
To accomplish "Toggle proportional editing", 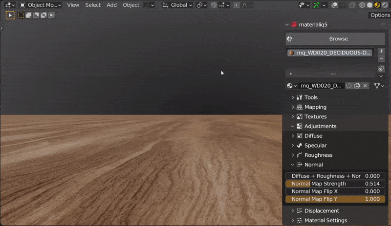I will 237,5.
